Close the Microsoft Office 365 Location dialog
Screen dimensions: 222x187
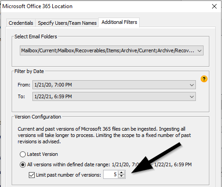pyautogui.click(x=214, y=6)
